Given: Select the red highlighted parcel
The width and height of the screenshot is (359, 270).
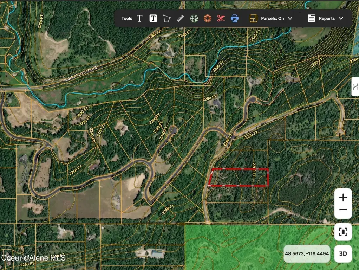Looking at the screenshot, I should (239, 178).
